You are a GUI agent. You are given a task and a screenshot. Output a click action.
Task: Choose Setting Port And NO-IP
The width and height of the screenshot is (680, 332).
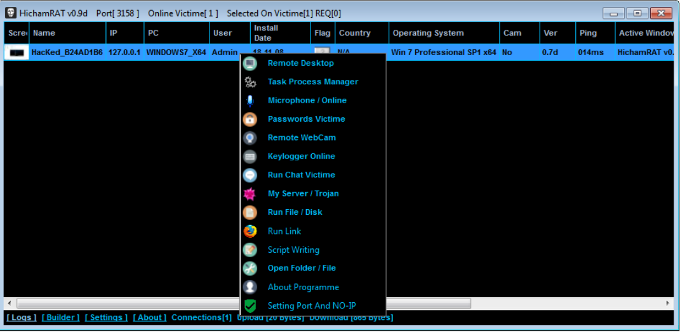coord(312,305)
